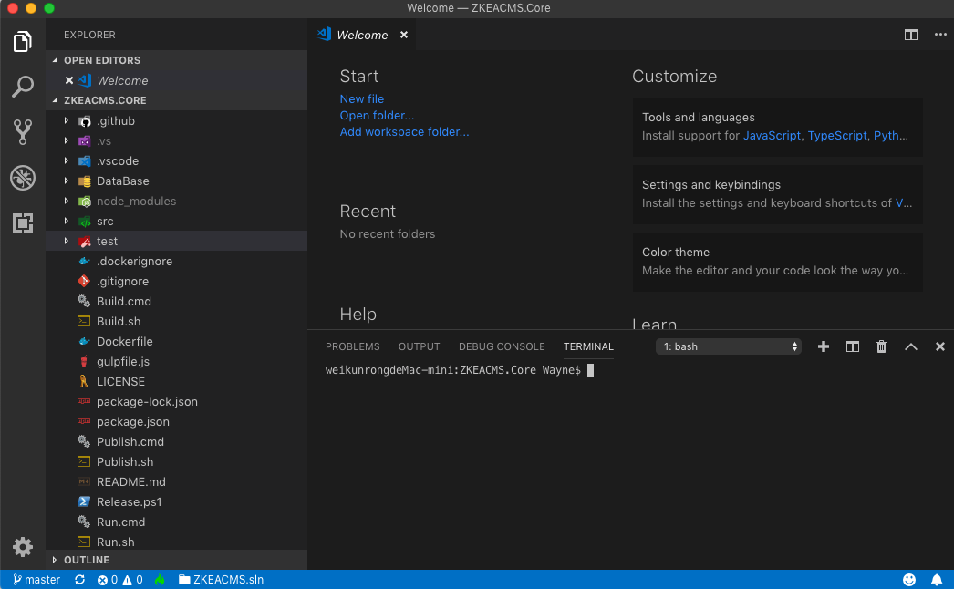
Task: Switch to the Problems panel tab
Action: pos(352,346)
